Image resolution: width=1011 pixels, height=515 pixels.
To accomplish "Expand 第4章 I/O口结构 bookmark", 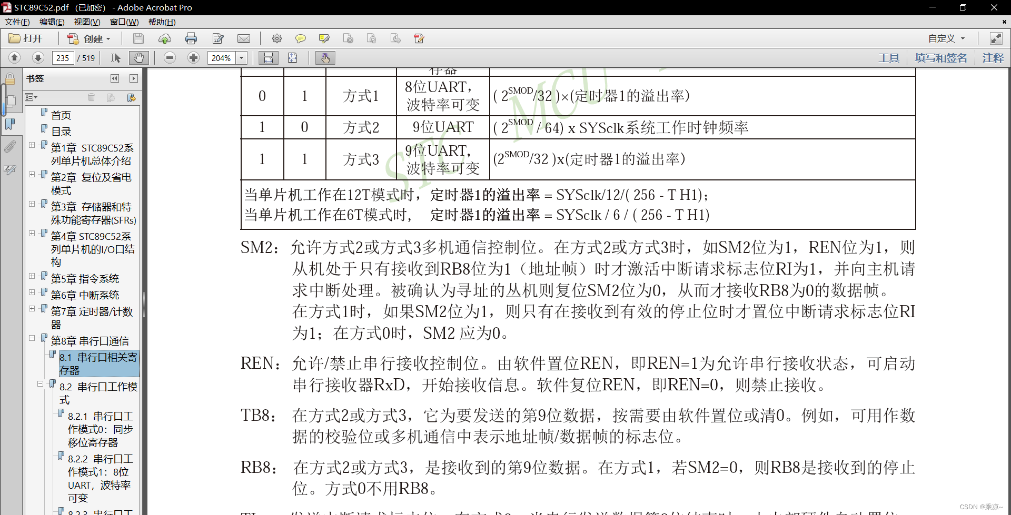I will tap(32, 233).
